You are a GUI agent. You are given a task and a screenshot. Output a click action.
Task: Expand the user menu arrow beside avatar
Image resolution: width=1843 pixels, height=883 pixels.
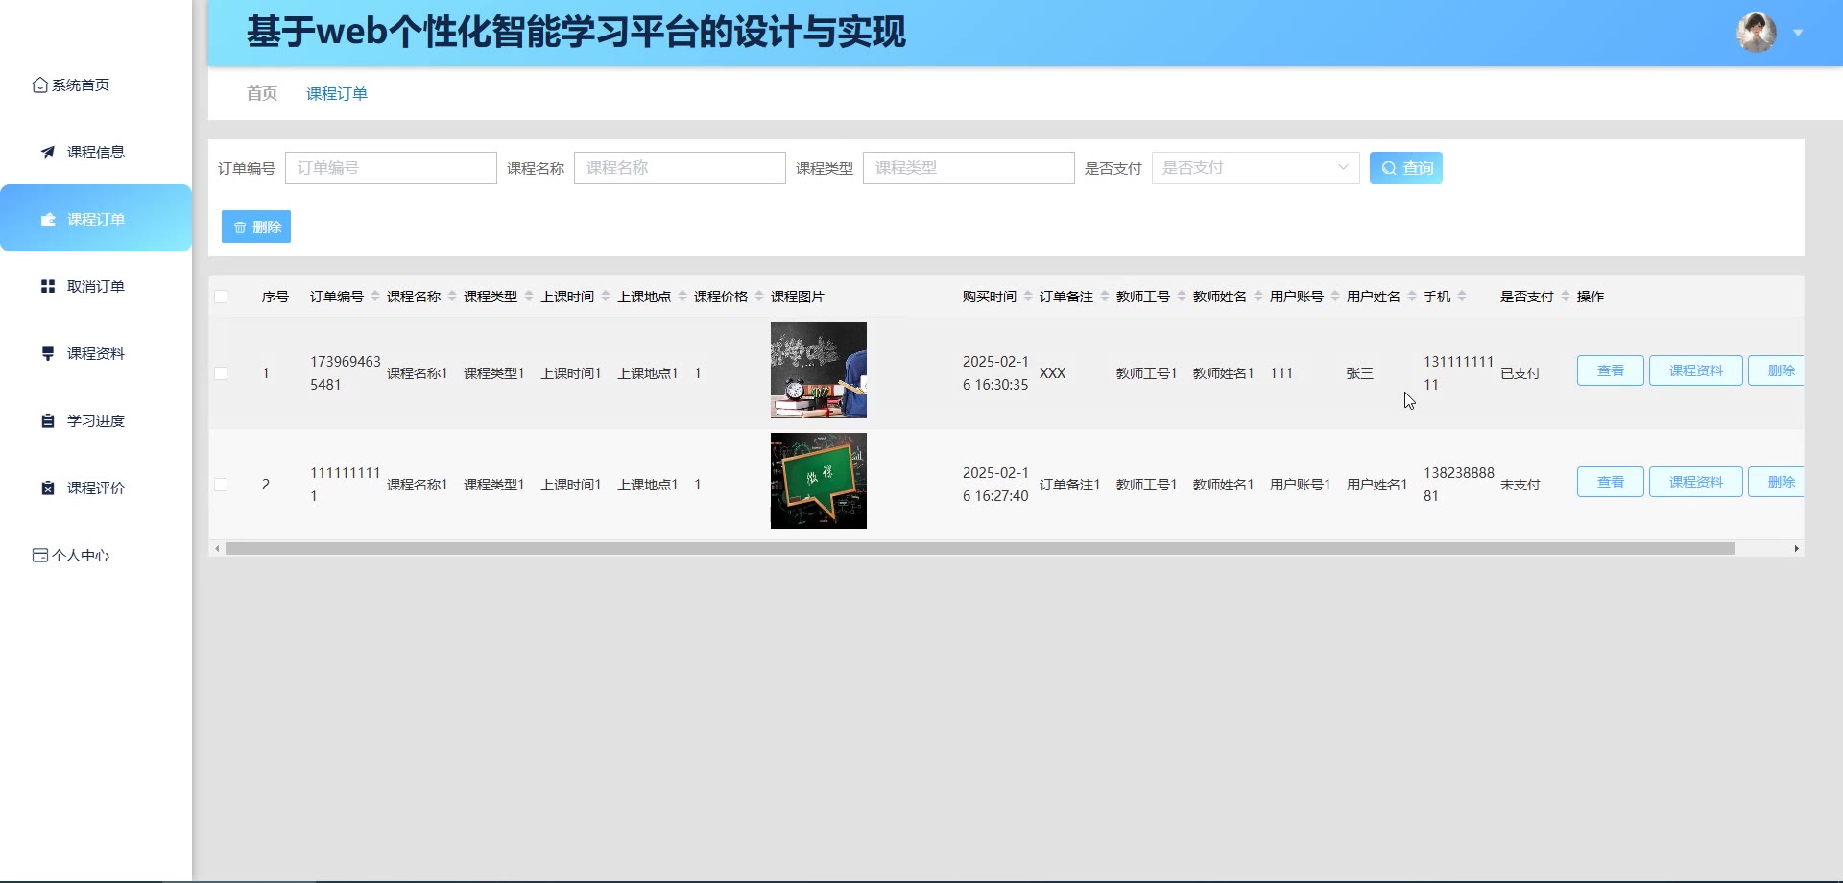(1798, 33)
